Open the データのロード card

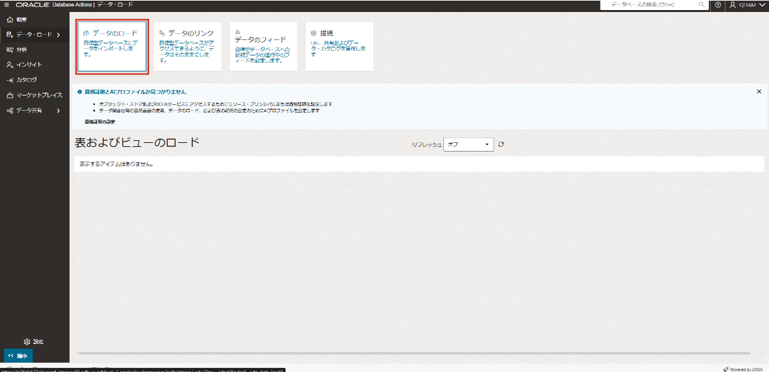coord(112,47)
